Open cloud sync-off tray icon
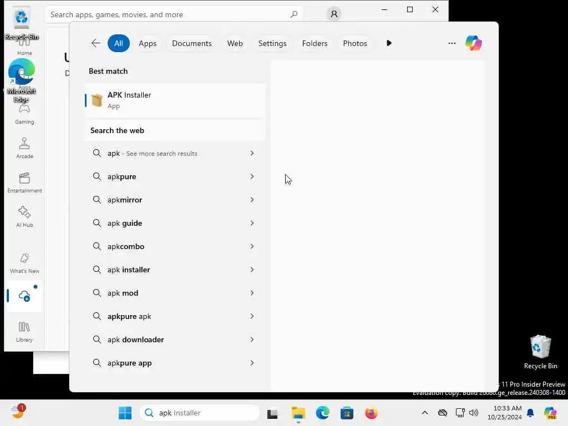Image resolution: width=568 pixels, height=426 pixels. 442,413
